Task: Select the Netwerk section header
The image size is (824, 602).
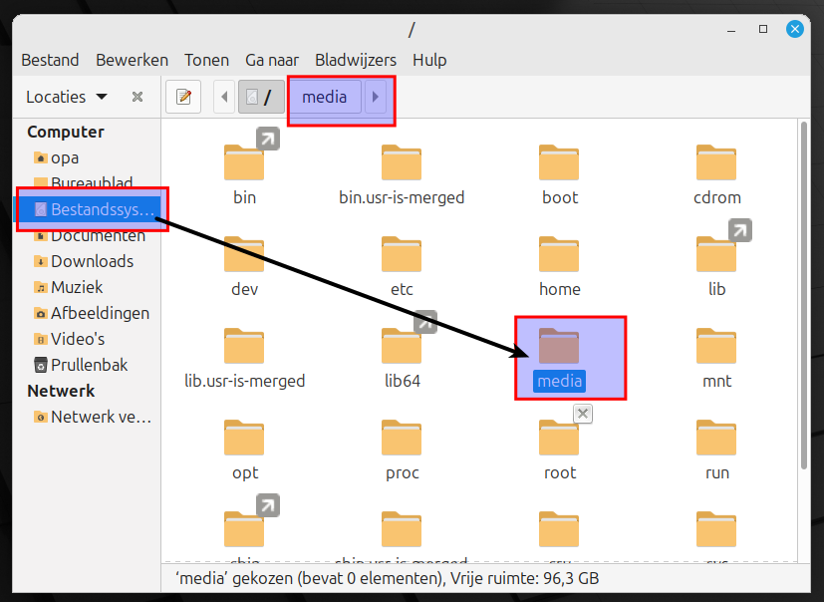Action: (61, 391)
